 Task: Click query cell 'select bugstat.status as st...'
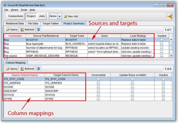104,44
